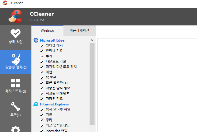Toggle the 저장된 양식 정보 checkbox
Image resolution: width=197 pixels, height=132 pixels.
click(x=42, y=88)
